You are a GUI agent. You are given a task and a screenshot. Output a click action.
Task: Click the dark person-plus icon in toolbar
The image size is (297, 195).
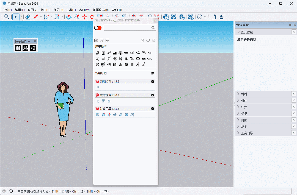tap(221, 17)
